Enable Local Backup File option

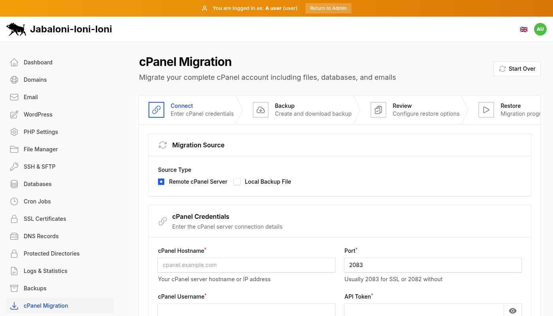(237, 182)
